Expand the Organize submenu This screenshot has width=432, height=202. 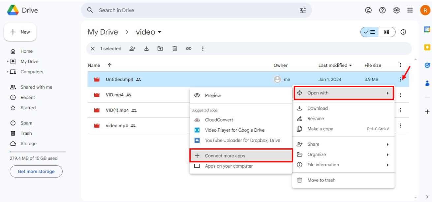[x=343, y=154]
